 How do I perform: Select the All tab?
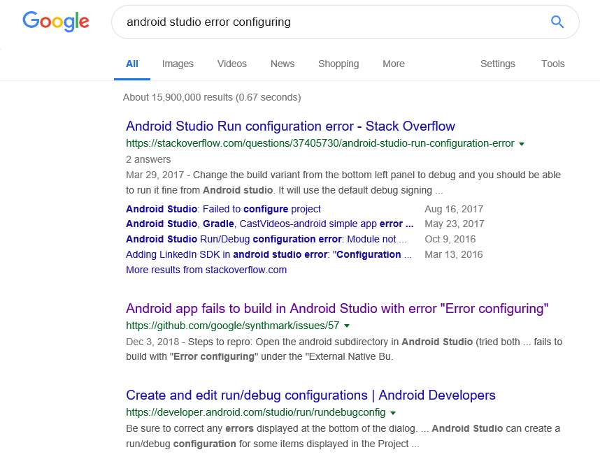point(132,64)
